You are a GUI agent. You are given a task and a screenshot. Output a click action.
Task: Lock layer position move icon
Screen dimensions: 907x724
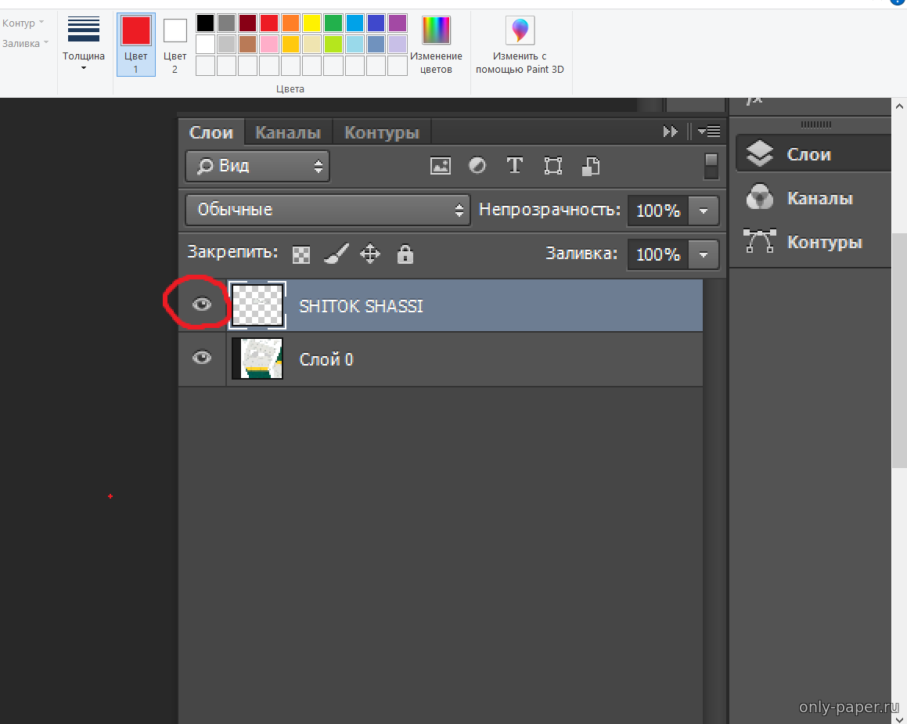tap(369, 254)
